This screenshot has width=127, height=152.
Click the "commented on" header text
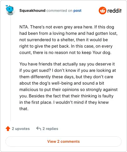tap(59, 11)
